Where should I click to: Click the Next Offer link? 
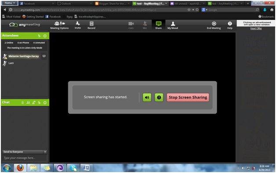click(x=256, y=29)
